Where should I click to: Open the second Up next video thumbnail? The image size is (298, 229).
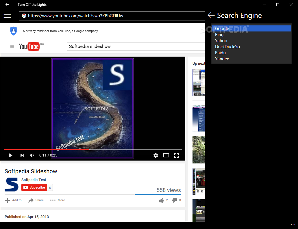tap(199, 118)
